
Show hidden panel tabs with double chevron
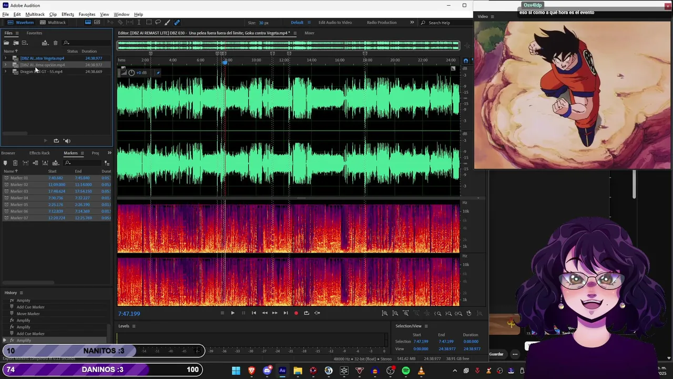point(109,153)
